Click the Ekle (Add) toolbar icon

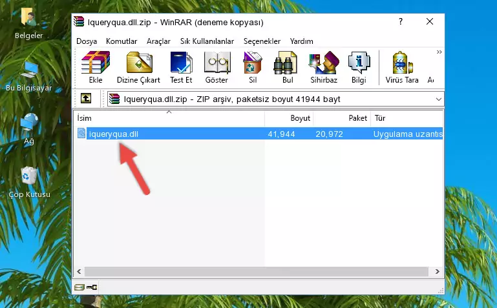(96, 63)
